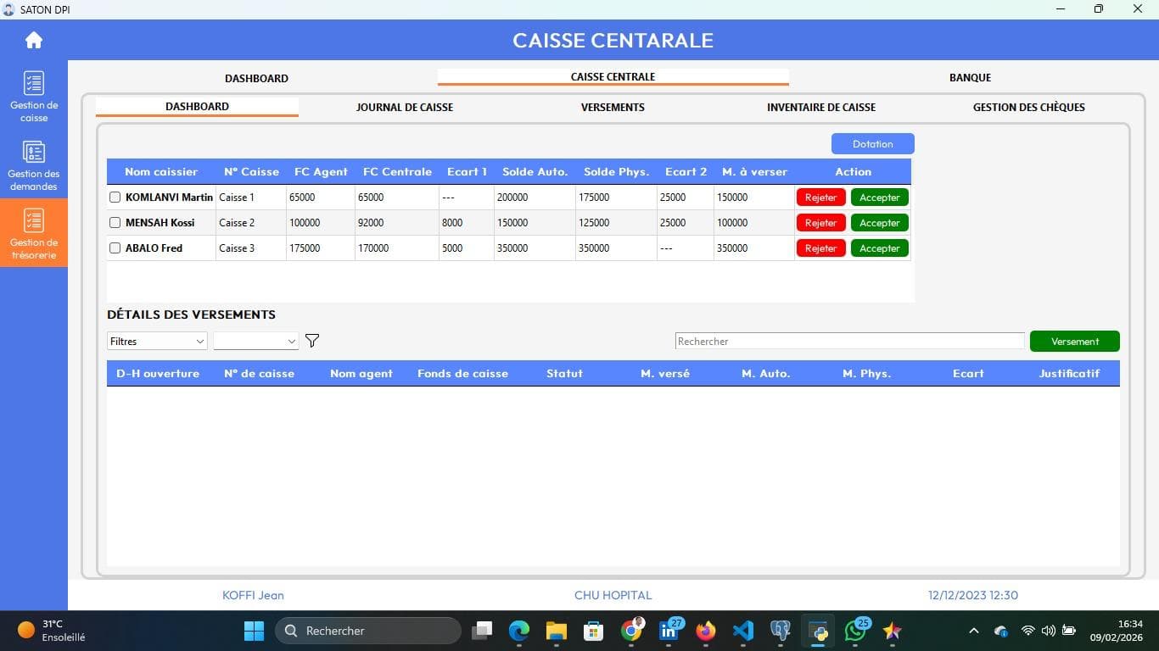Screen dimensions: 1159x651
Task: Open File Explorer from the taskbar
Action: (x=556, y=631)
